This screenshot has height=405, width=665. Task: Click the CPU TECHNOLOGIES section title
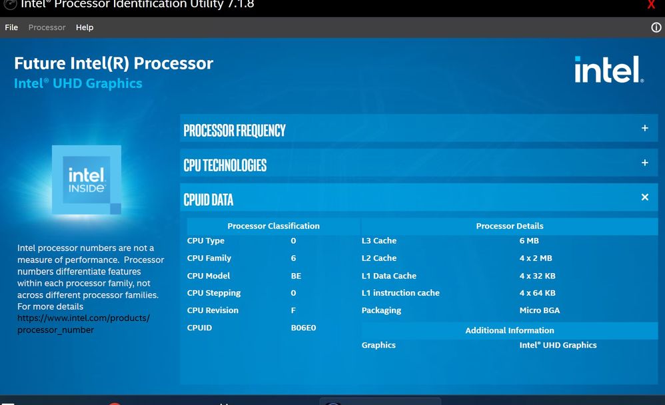pyautogui.click(x=225, y=165)
